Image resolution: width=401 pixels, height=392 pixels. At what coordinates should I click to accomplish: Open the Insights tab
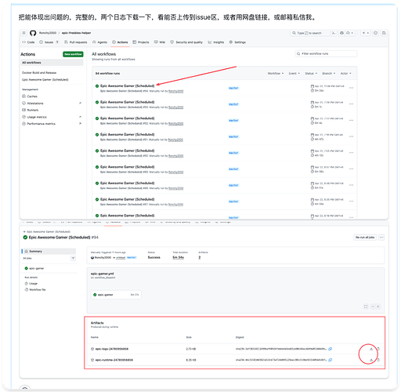(x=216, y=42)
